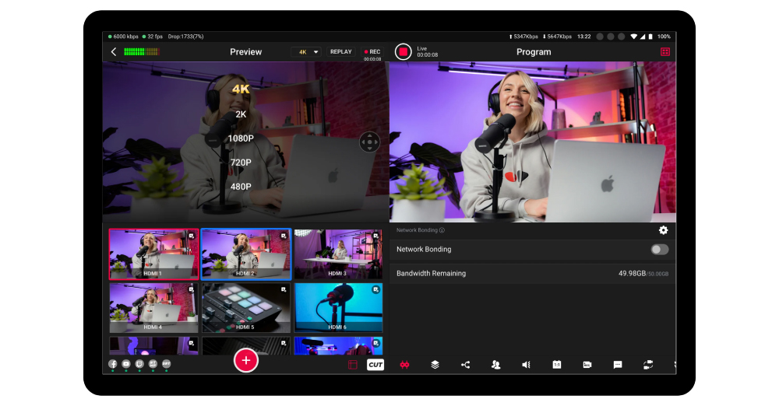Choose 4K from the resolution list
779x406 pixels.
click(241, 89)
